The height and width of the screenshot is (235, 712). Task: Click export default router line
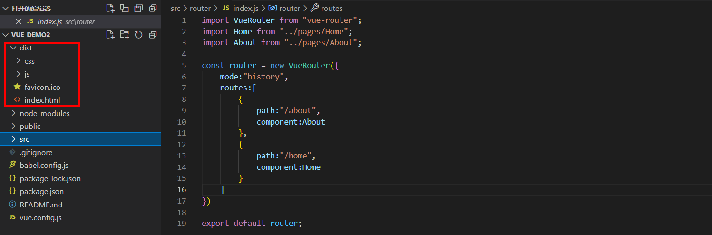click(252, 223)
